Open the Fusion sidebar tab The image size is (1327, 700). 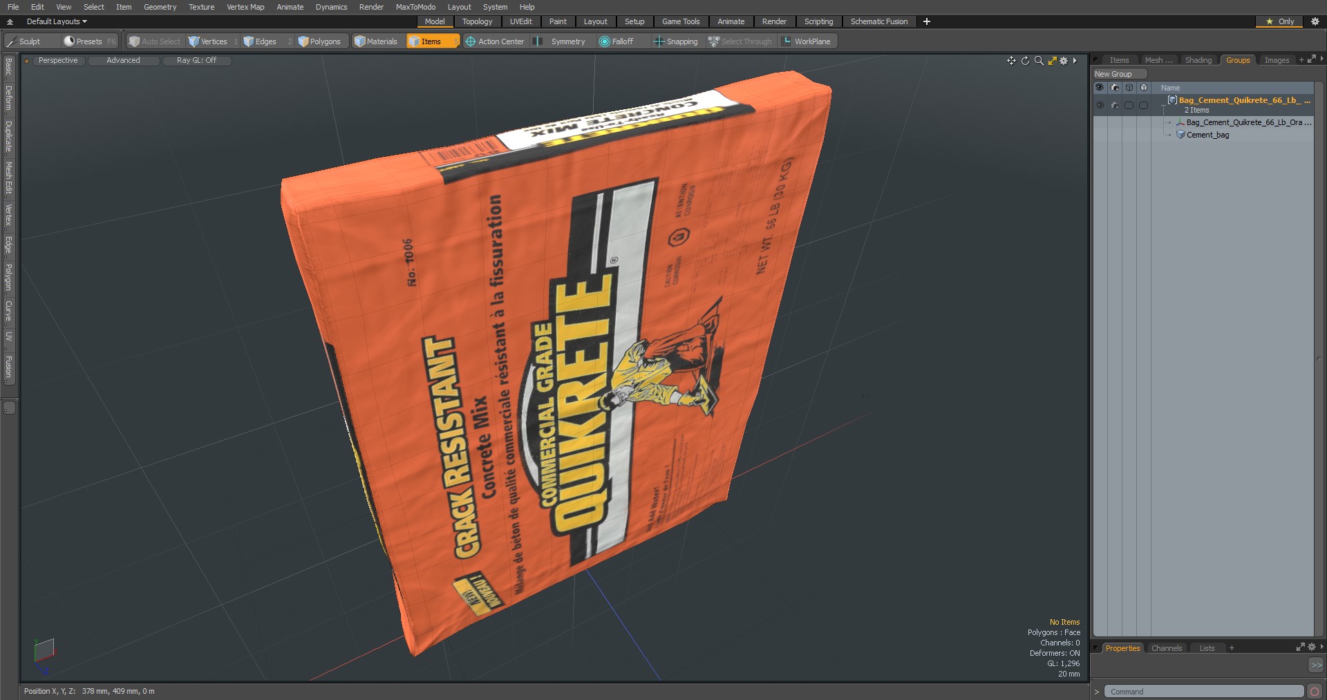click(x=8, y=367)
